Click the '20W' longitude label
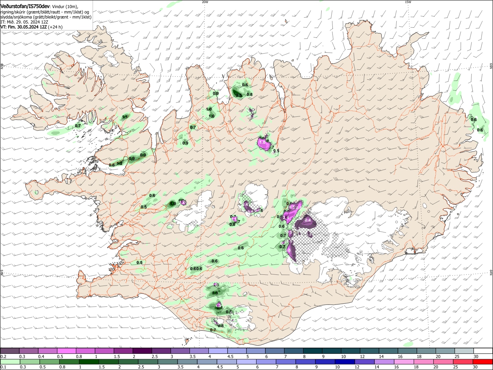The width and height of the screenshot is (493, 370). (x=205, y=2)
